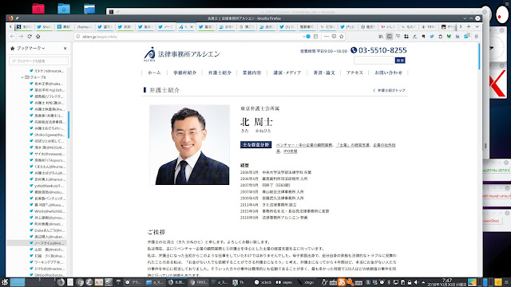Open the ウーキングプア bookmark

click(x=47, y=262)
